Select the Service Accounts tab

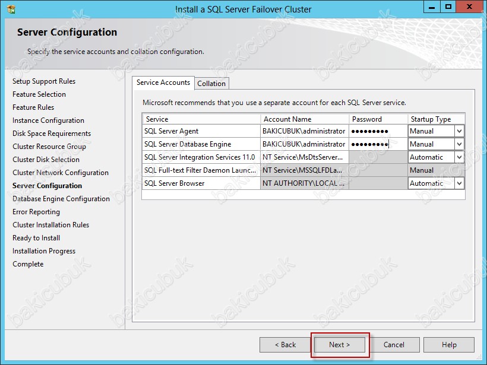pyautogui.click(x=163, y=82)
